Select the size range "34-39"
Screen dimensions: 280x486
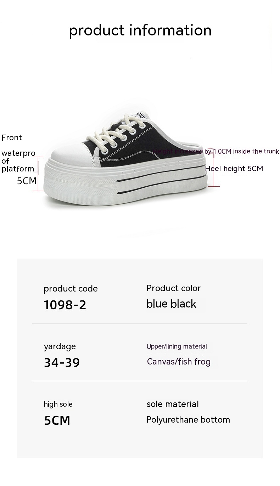pos(62,362)
